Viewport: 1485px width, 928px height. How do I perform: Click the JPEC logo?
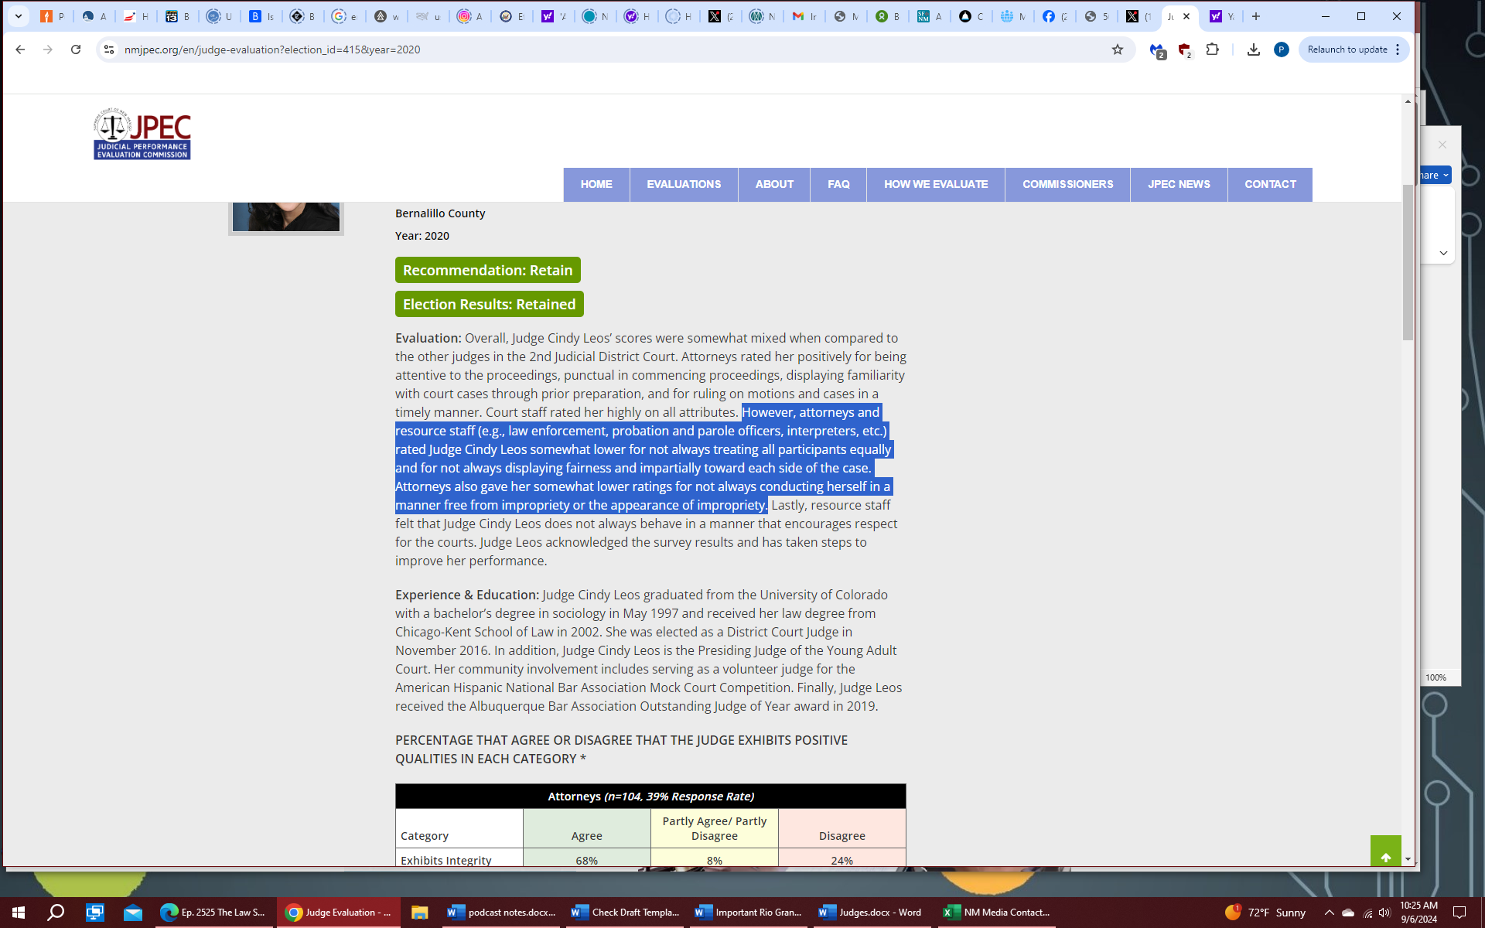[142, 135]
